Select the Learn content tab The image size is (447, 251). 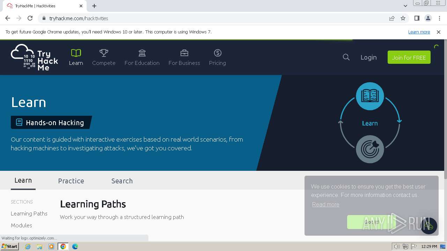tap(23, 180)
